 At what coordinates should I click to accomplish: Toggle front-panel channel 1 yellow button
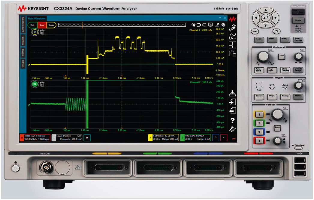coord(259,114)
